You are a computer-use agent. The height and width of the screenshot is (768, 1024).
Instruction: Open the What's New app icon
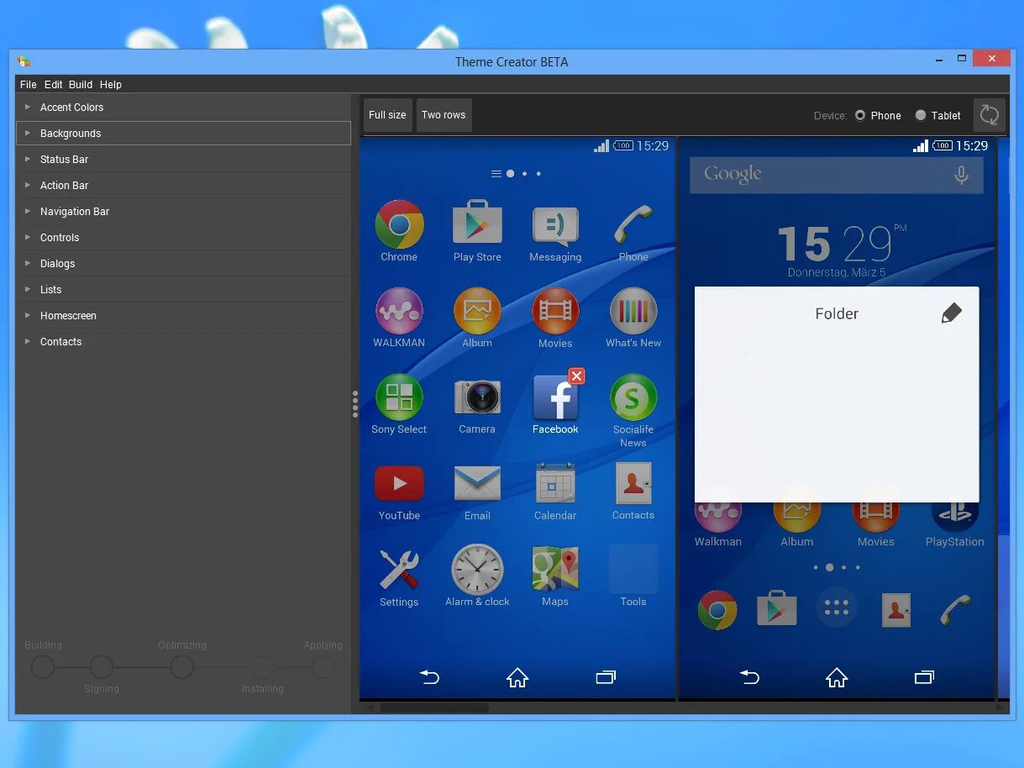click(633, 311)
